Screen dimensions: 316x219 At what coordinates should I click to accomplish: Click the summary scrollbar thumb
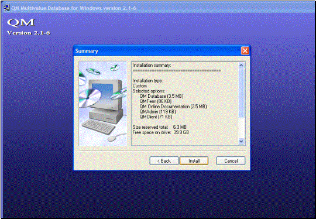(x=241, y=93)
